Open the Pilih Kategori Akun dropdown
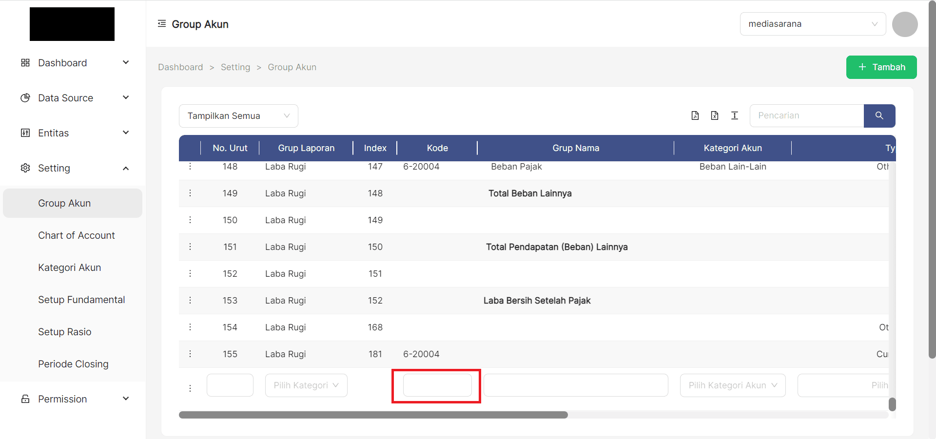The image size is (936, 439). tap(732, 385)
